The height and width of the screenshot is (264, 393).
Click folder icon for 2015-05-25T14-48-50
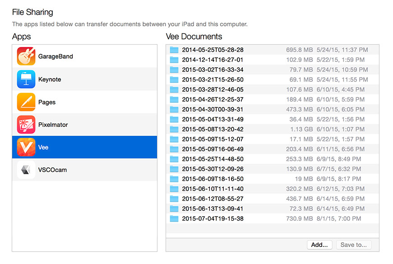click(x=174, y=159)
